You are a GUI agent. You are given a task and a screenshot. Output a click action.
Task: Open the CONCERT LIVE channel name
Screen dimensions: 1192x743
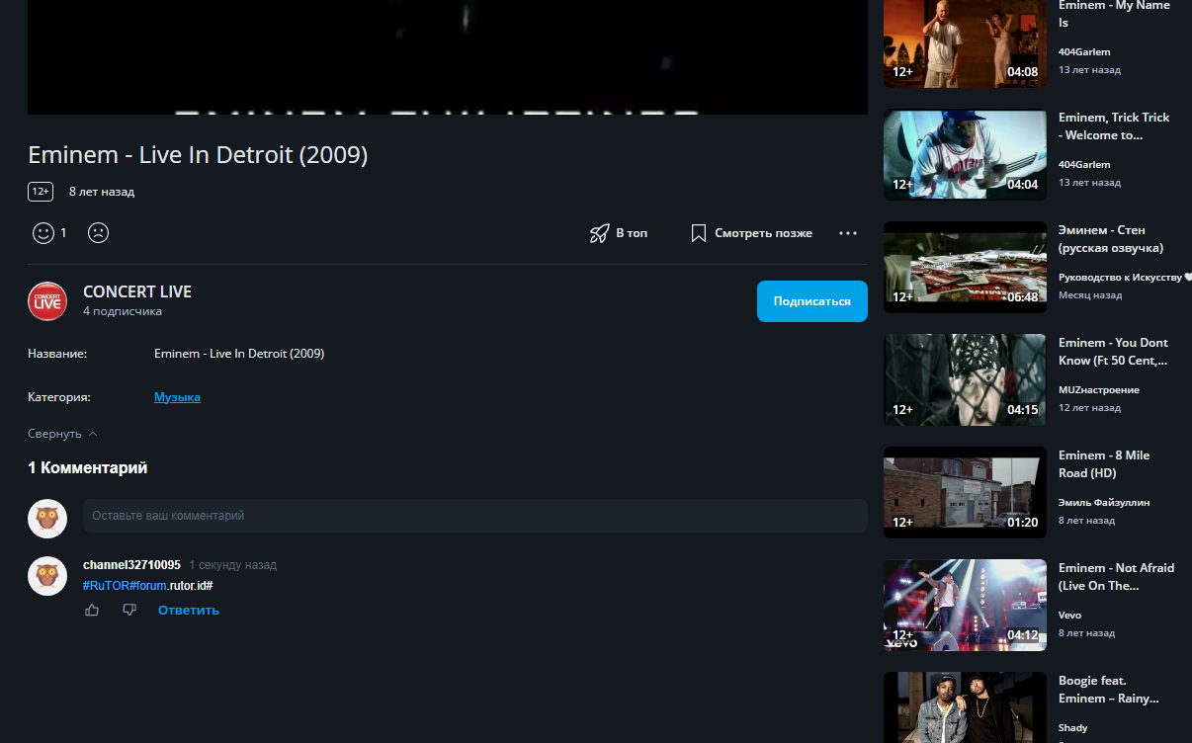(x=137, y=291)
